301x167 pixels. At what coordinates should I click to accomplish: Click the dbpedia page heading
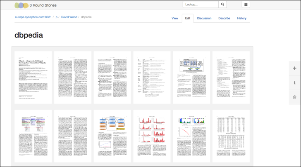29,35
